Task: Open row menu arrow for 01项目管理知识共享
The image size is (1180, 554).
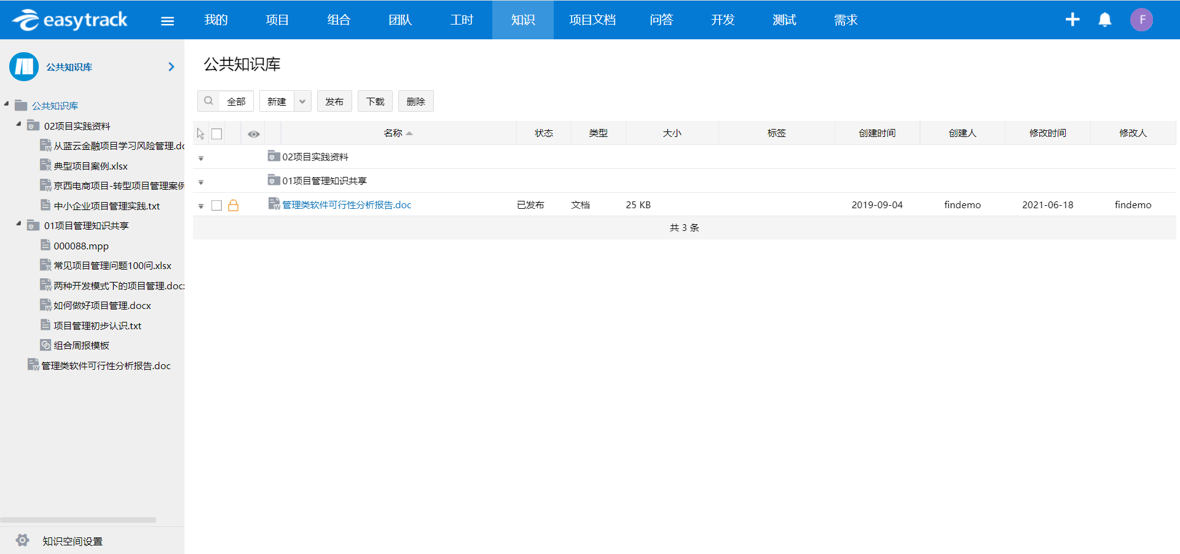Action: (201, 182)
